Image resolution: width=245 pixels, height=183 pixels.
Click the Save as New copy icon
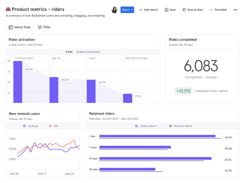point(184,10)
